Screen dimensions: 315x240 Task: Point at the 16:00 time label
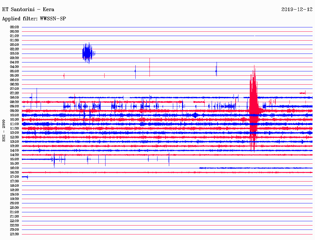(x=14, y=168)
